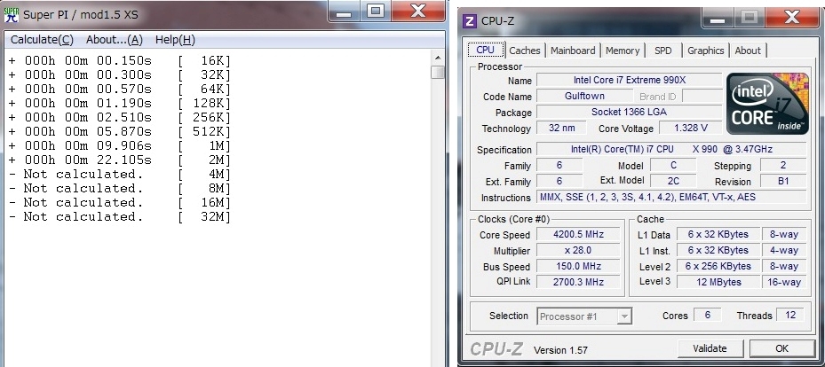Click the Bus Speed value '150.0 MHz'

pos(578,266)
